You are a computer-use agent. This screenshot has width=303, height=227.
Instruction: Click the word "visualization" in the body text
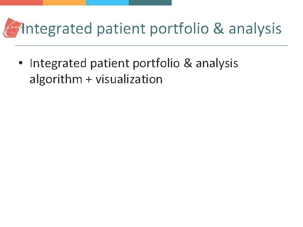(x=129, y=79)
